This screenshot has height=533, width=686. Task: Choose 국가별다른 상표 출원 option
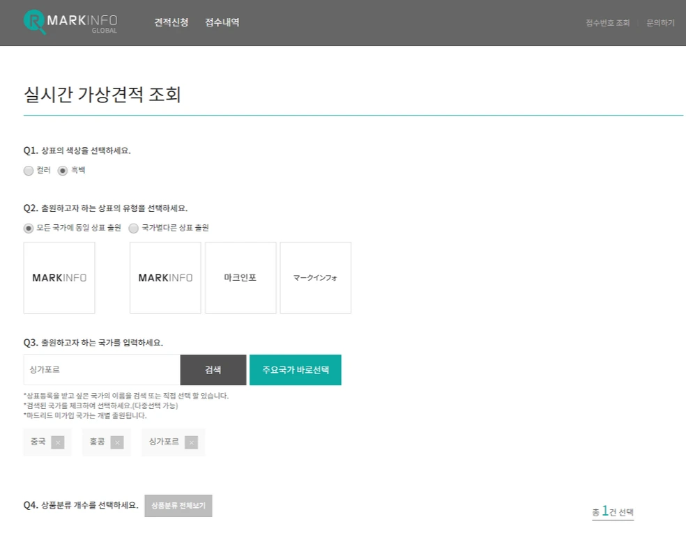pos(133,228)
